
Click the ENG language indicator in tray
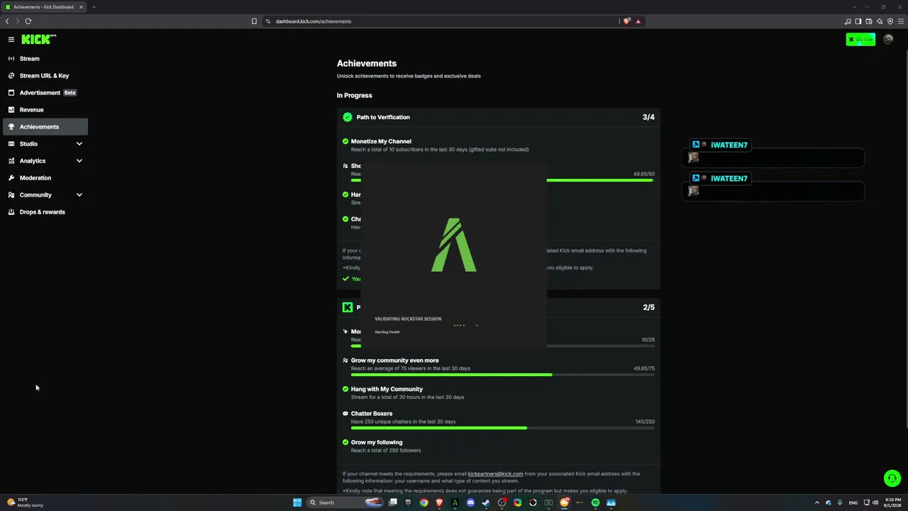coord(853,502)
